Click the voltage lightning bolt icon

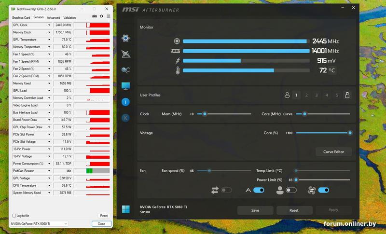tap(178, 60)
